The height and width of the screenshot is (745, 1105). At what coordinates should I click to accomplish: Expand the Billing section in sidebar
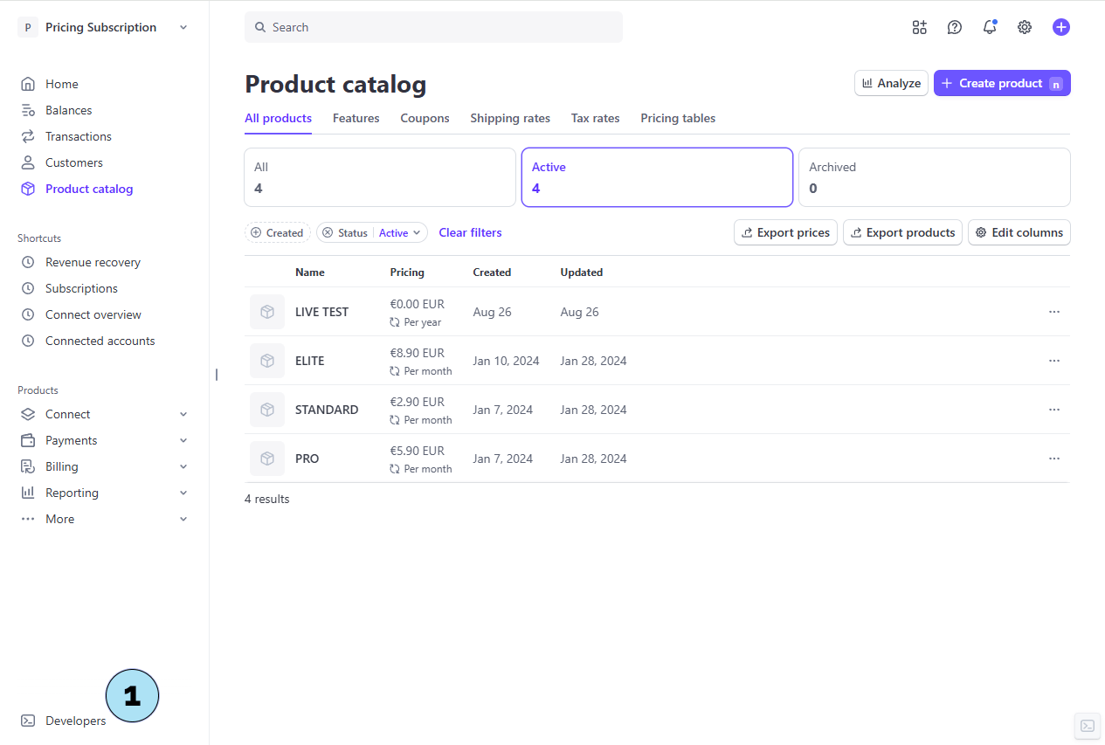tap(104, 466)
